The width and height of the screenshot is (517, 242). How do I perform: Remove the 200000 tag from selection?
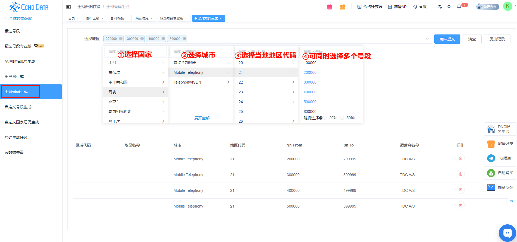point(121,39)
